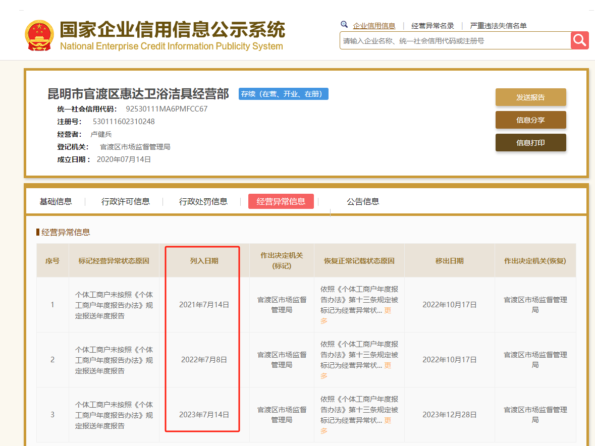Image resolution: width=595 pixels, height=446 pixels.
Task: Click sequence number 2 cell
Action: [52, 360]
